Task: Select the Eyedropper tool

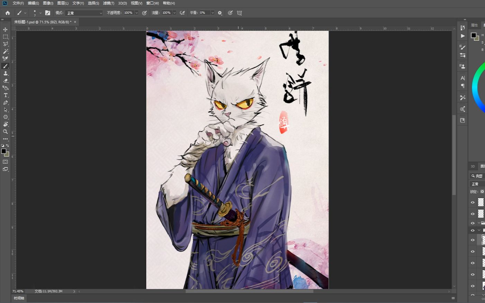Action: [x=5, y=59]
